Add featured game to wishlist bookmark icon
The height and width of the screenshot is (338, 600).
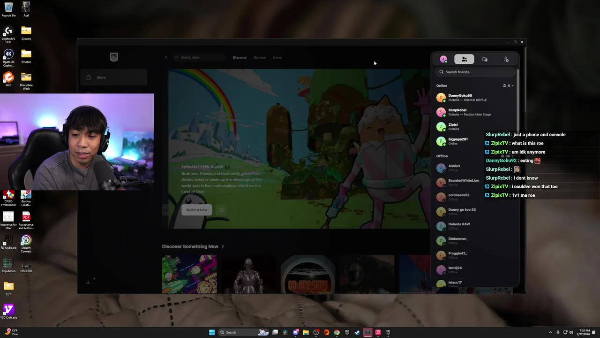coord(221,210)
